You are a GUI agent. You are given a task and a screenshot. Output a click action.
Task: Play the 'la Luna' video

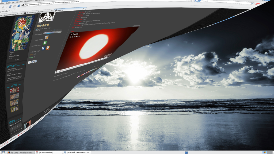tap(56, 72)
